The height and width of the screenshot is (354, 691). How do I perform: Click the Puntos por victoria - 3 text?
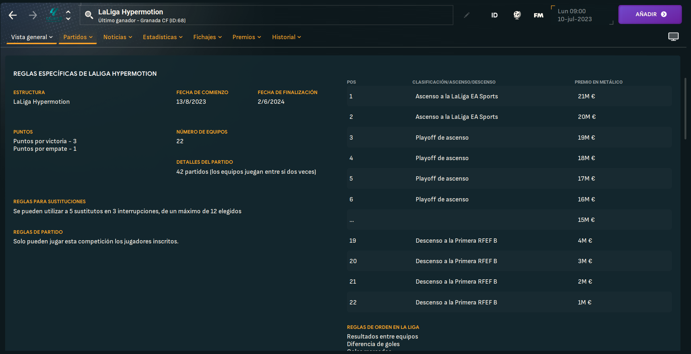coord(45,141)
